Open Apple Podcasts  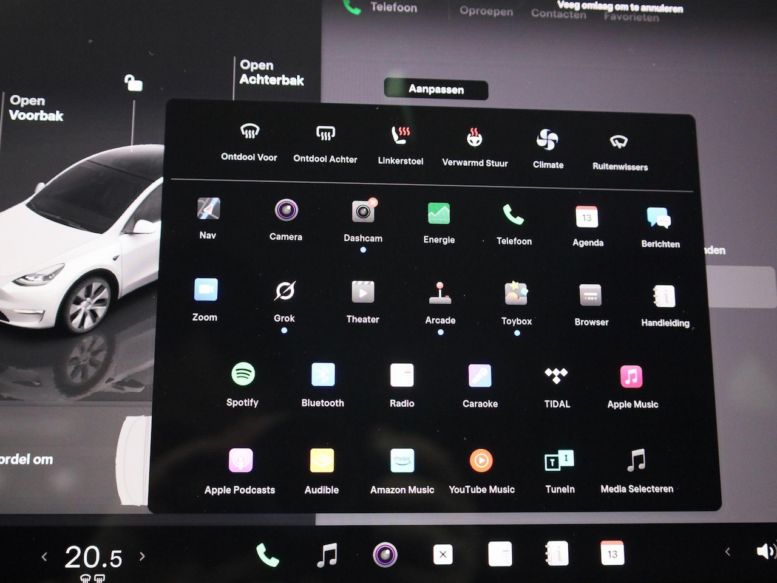tap(240, 472)
